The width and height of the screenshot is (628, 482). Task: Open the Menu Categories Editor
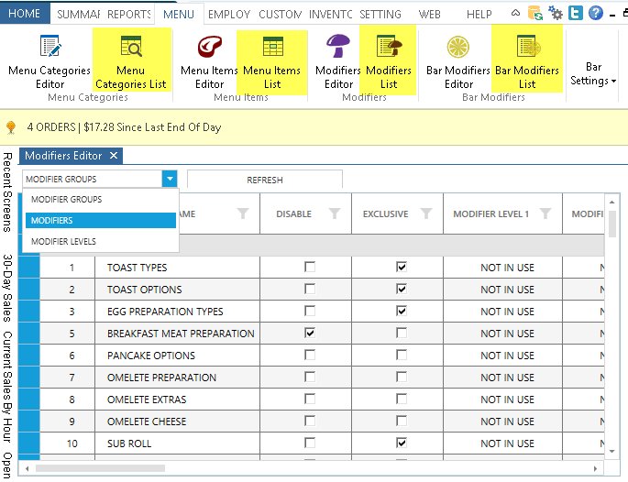coord(50,61)
